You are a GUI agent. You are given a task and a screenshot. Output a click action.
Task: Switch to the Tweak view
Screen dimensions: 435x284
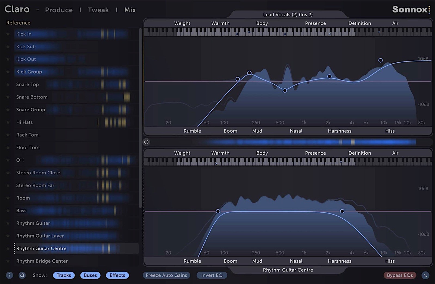pyautogui.click(x=98, y=10)
